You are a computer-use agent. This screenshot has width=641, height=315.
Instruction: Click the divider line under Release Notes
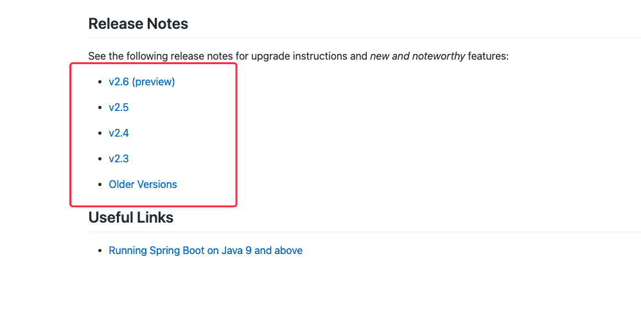click(365, 38)
